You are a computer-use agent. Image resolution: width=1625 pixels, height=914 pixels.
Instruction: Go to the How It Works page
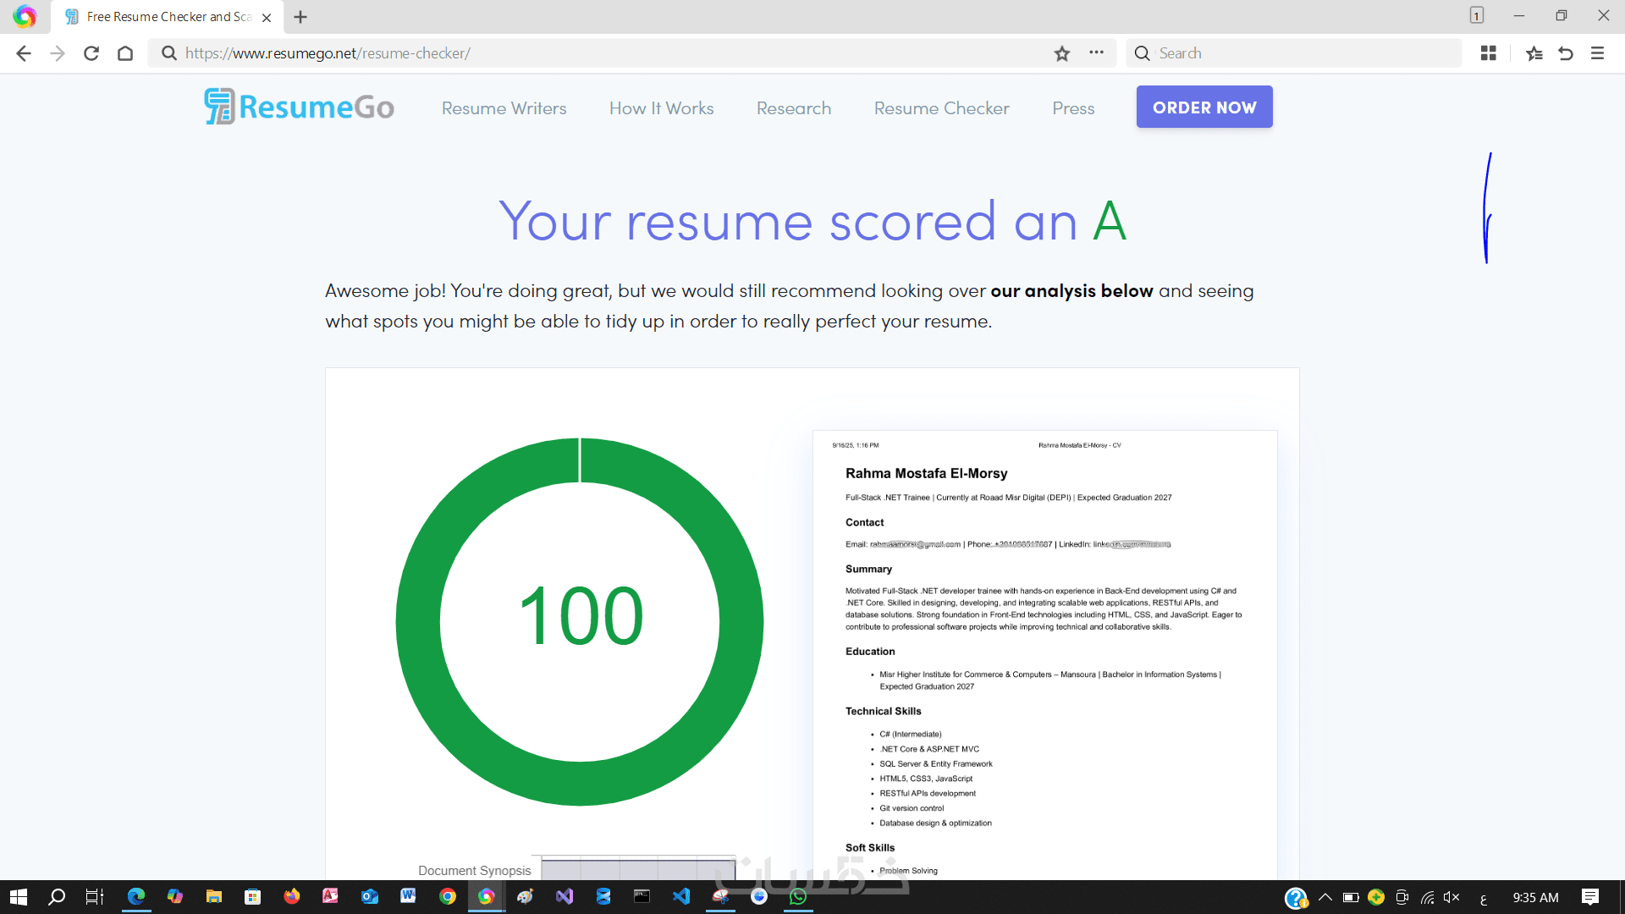click(x=661, y=108)
